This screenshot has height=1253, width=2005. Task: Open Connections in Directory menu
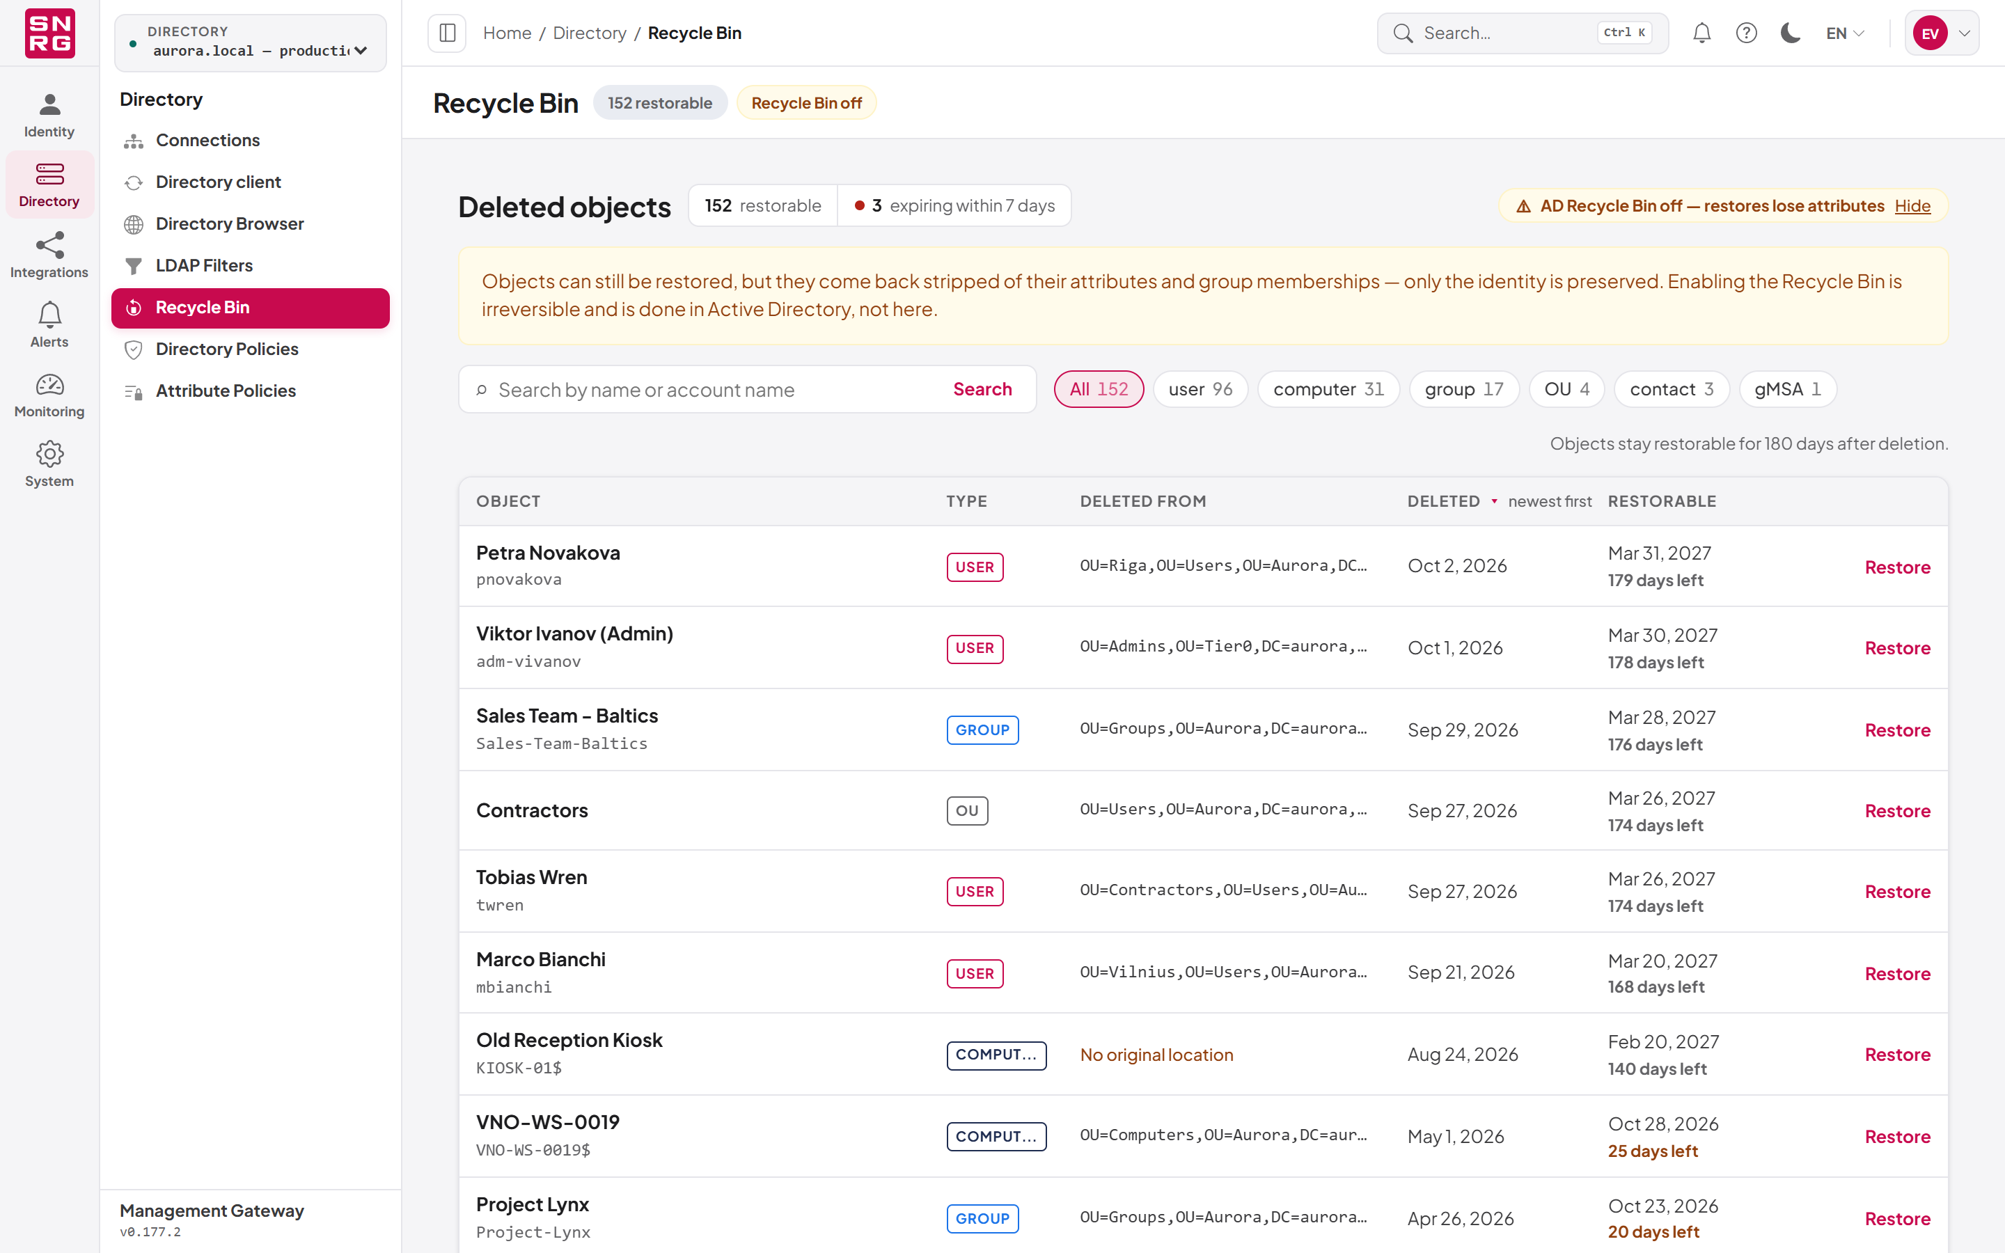coord(250,140)
